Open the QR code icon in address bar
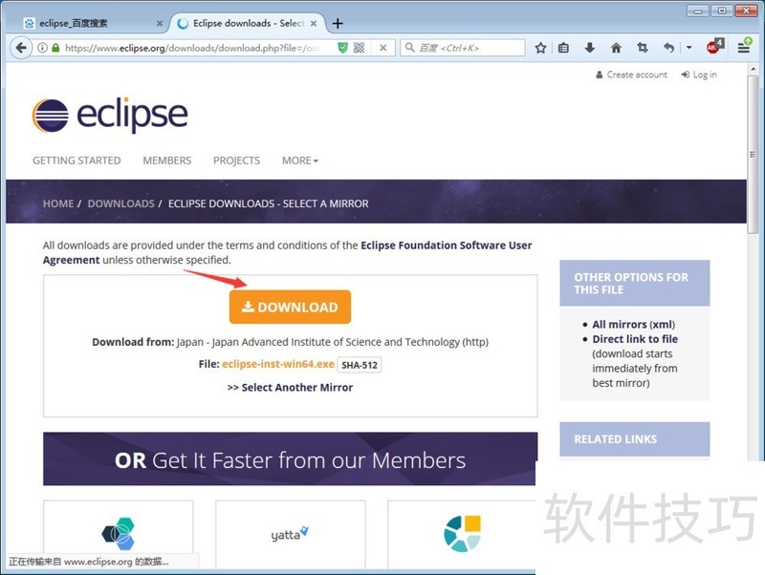The image size is (765, 575). click(360, 48)
